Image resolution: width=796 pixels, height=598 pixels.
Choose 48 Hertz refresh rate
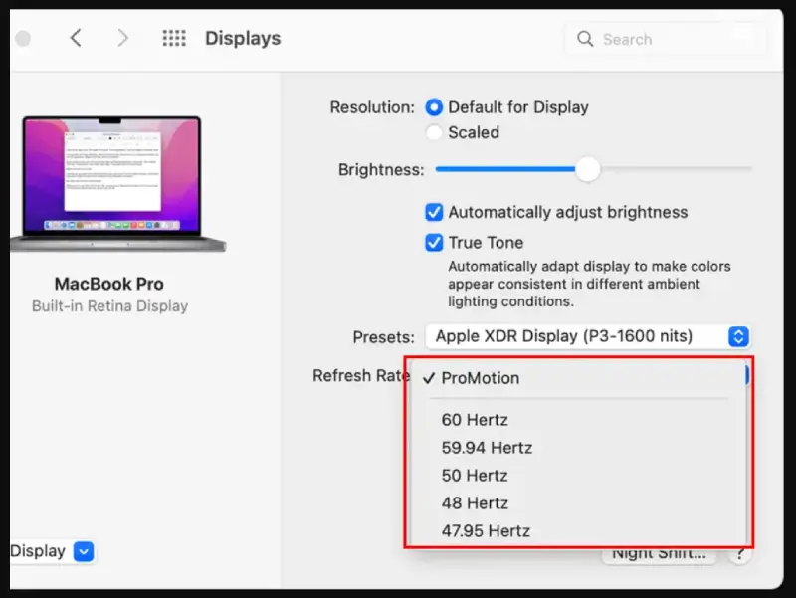[x=578, y=503]
